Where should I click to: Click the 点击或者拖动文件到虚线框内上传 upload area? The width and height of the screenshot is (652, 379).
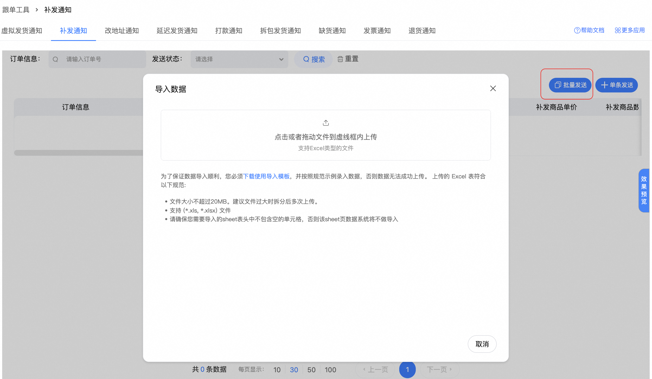coord(326,135)
